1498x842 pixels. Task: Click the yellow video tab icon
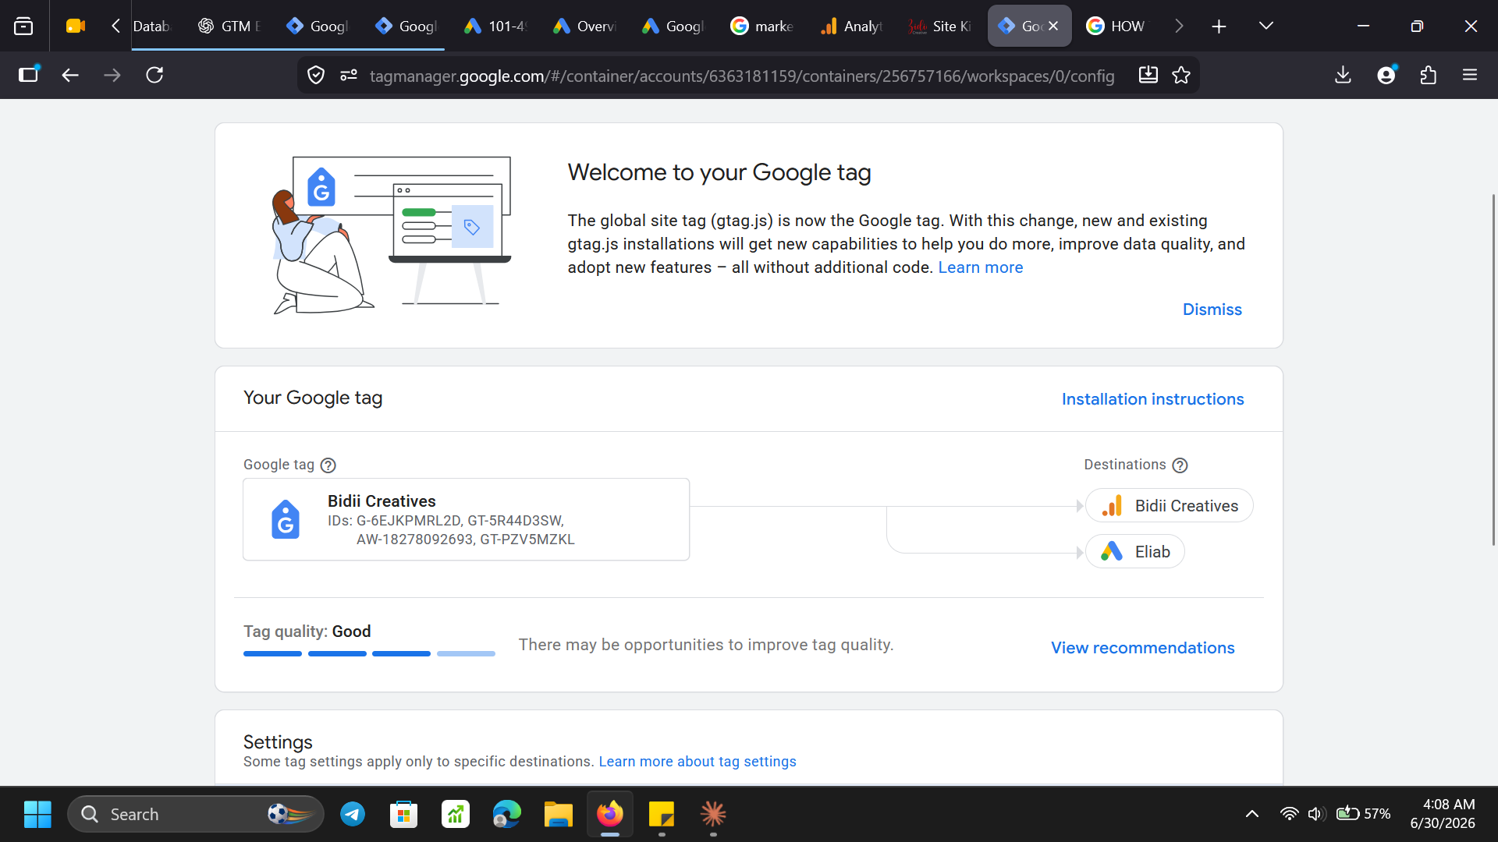click(76, 27)
